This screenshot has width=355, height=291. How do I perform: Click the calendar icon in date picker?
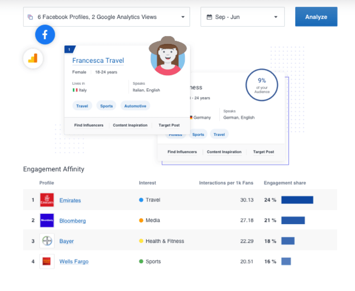pos(209,17)
